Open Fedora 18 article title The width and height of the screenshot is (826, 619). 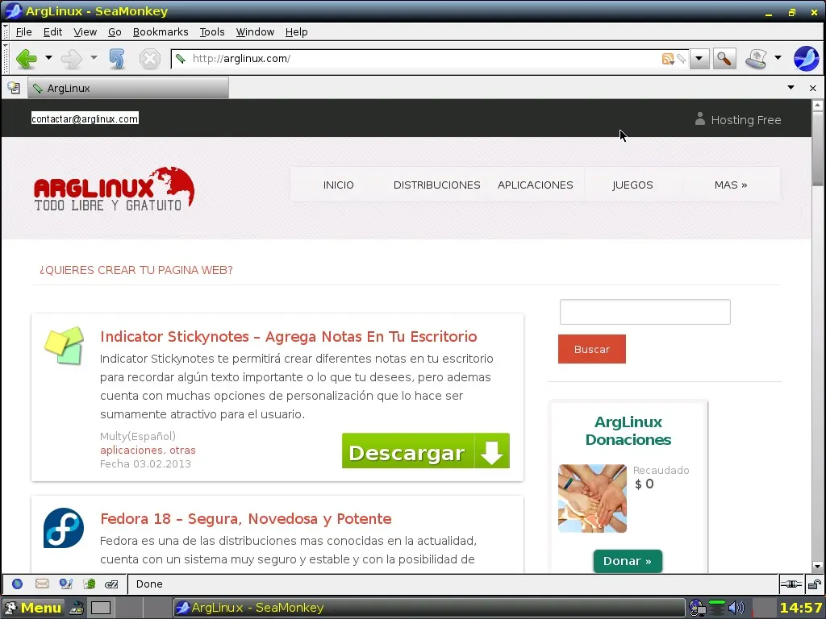[x=245, y=518]
